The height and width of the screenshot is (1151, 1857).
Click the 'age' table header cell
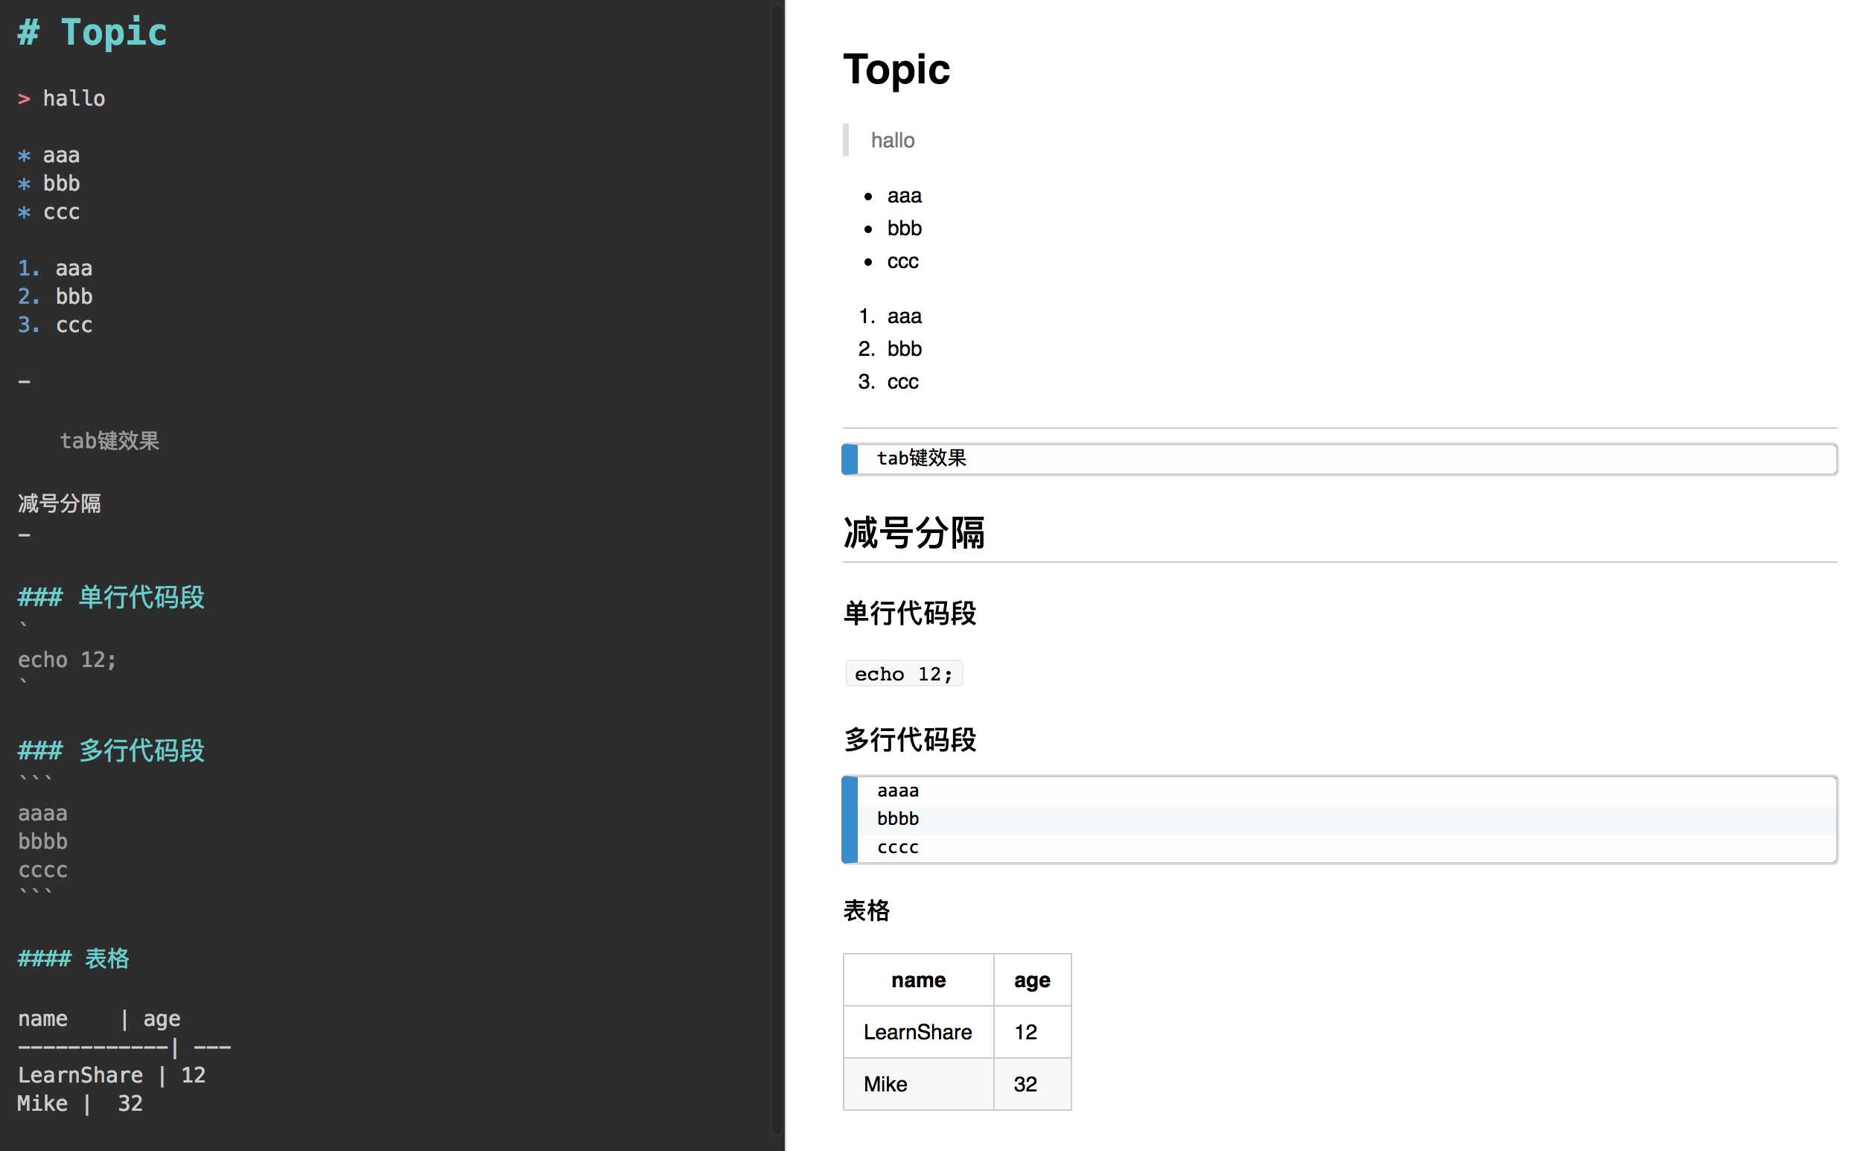tap(1032, 980)
